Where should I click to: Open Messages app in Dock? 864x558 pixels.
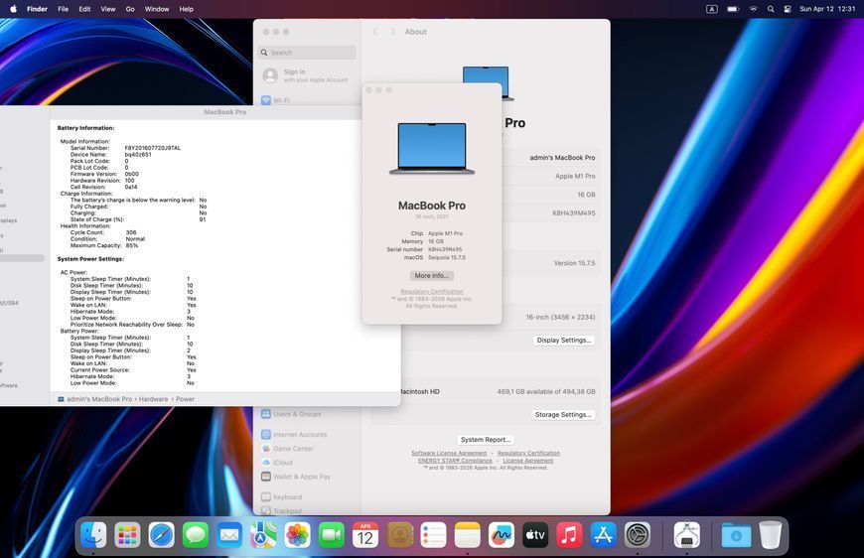pyautogui.click(x=195, y=535)
